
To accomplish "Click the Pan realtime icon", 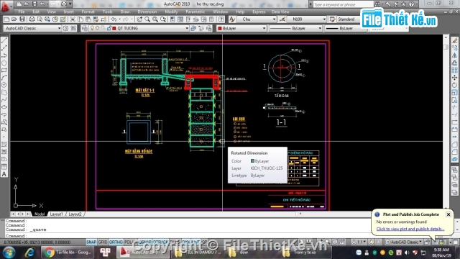I will pyautogui.click(x=139, y=19).
